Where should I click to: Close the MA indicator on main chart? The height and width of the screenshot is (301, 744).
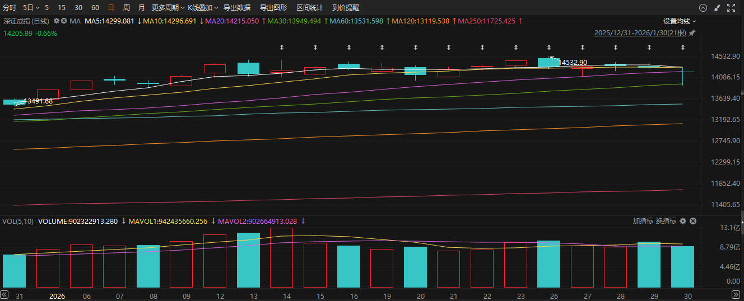pos(64,21)
